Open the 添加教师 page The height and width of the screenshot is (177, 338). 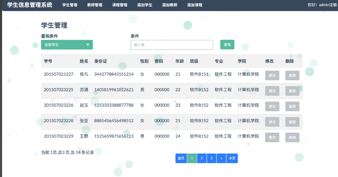pos(170,5)
